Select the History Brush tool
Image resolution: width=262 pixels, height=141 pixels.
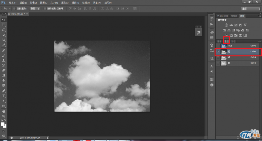(4, 65)
